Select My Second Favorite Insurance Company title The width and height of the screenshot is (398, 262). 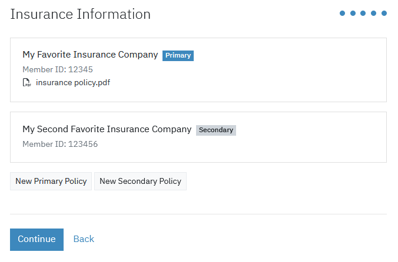pos(107,129)
